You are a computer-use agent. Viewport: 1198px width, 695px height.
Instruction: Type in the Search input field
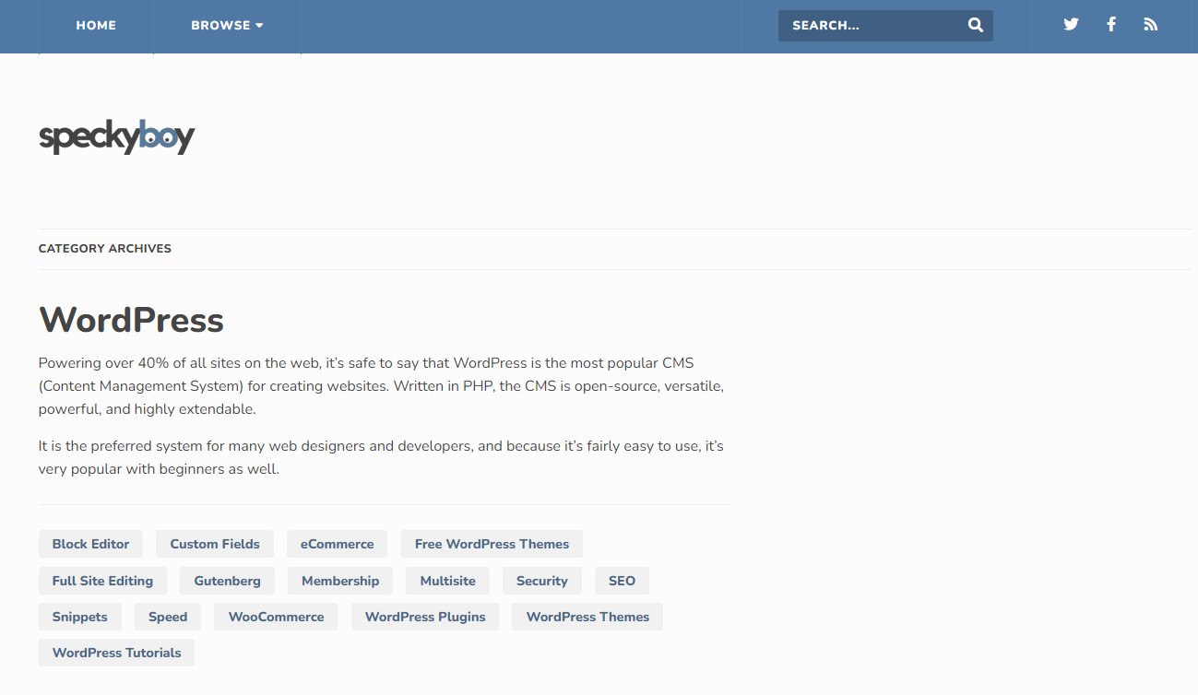point(872,26)
